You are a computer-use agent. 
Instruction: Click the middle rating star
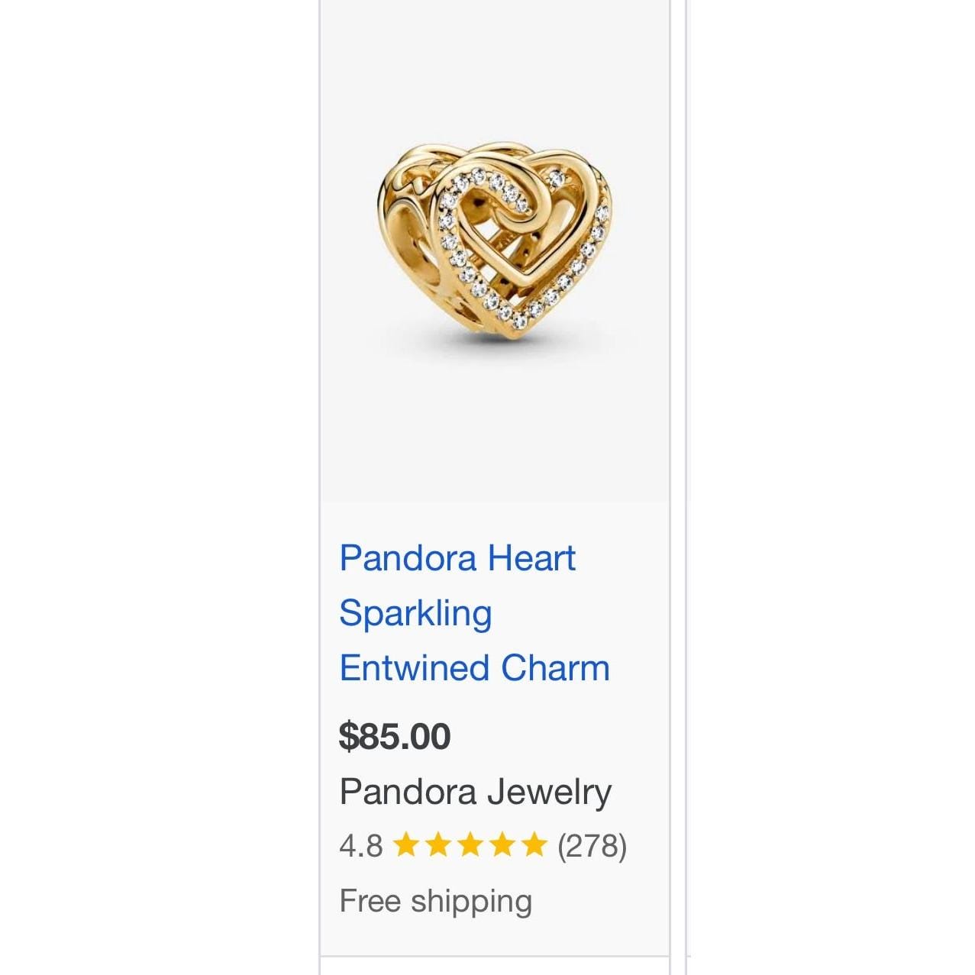(x=470, y=845)
